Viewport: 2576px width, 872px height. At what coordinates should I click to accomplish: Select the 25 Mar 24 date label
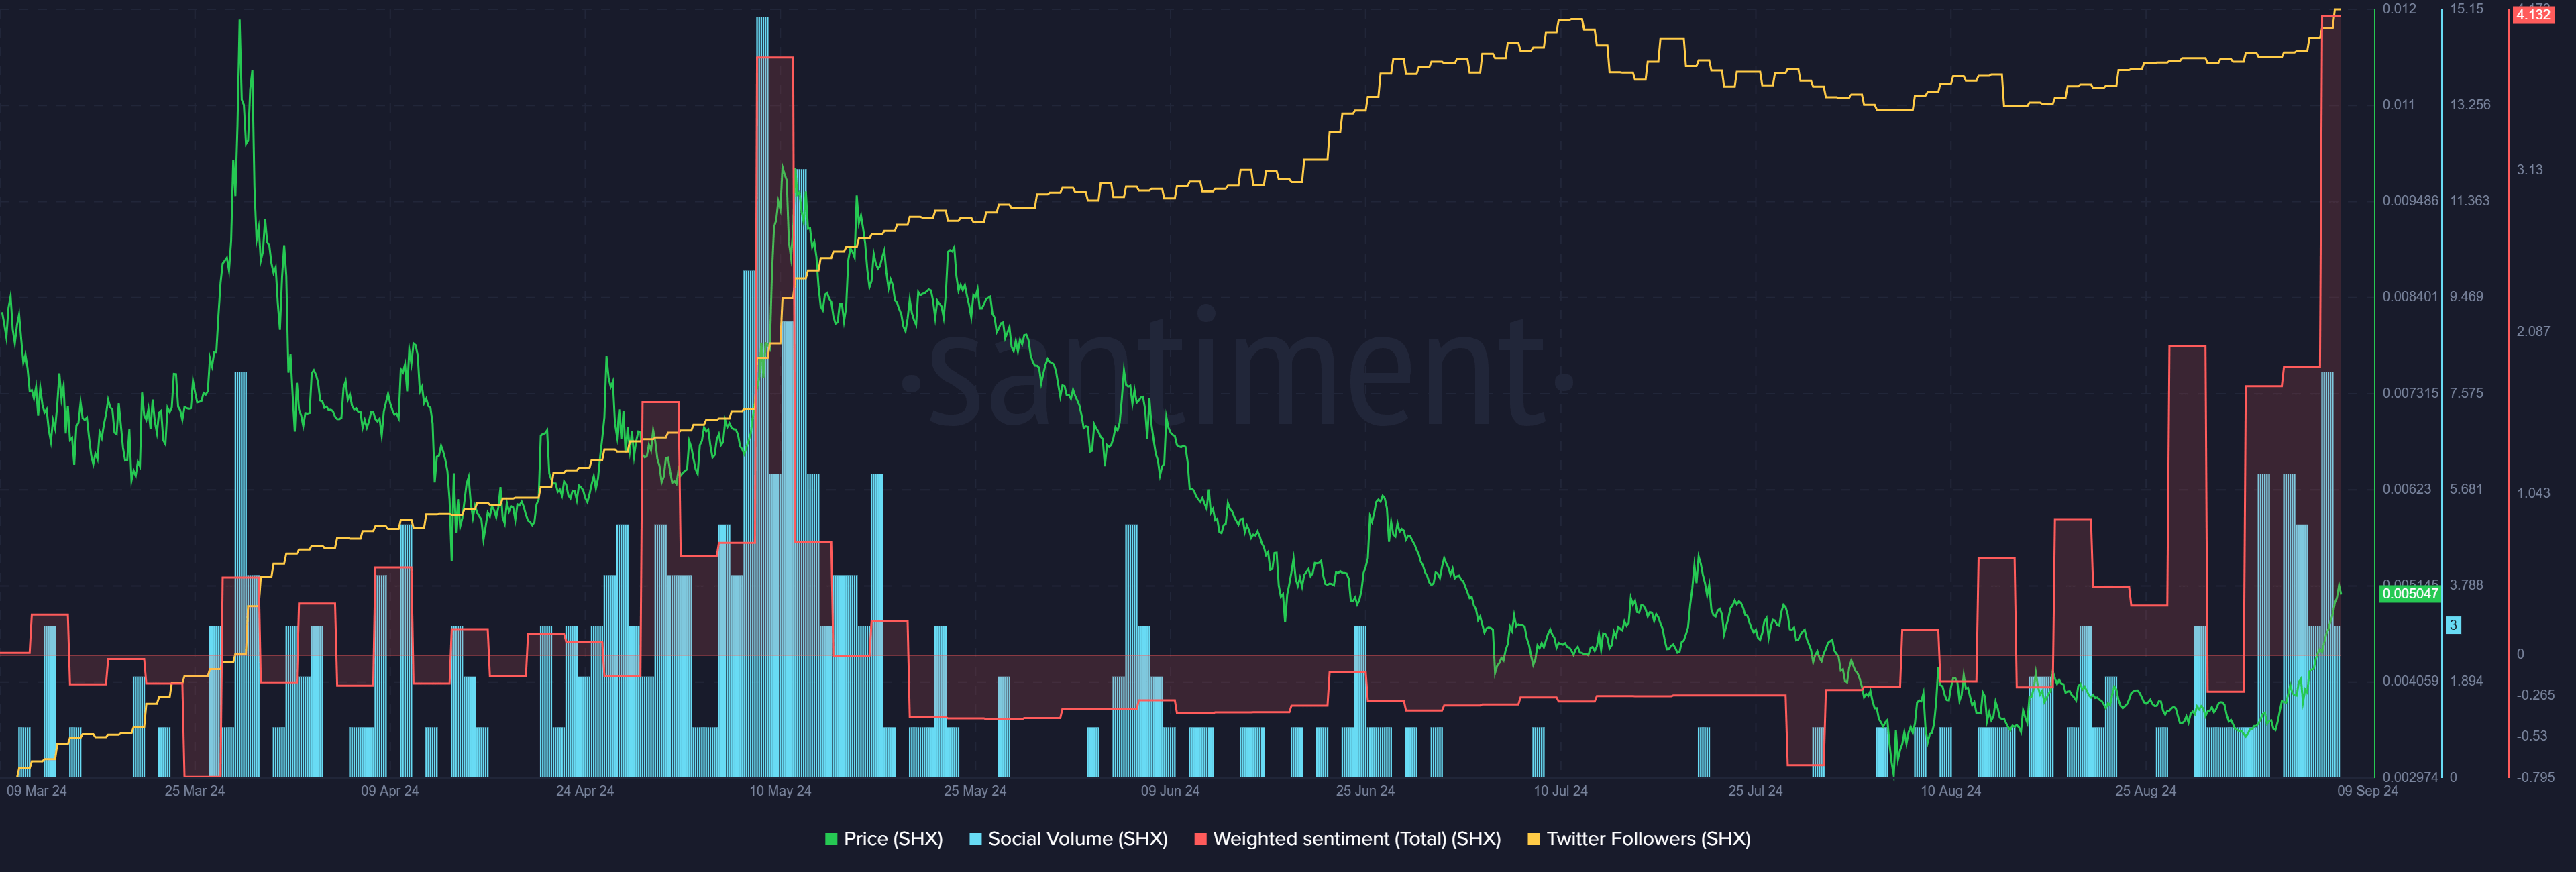tap(195, 791)
